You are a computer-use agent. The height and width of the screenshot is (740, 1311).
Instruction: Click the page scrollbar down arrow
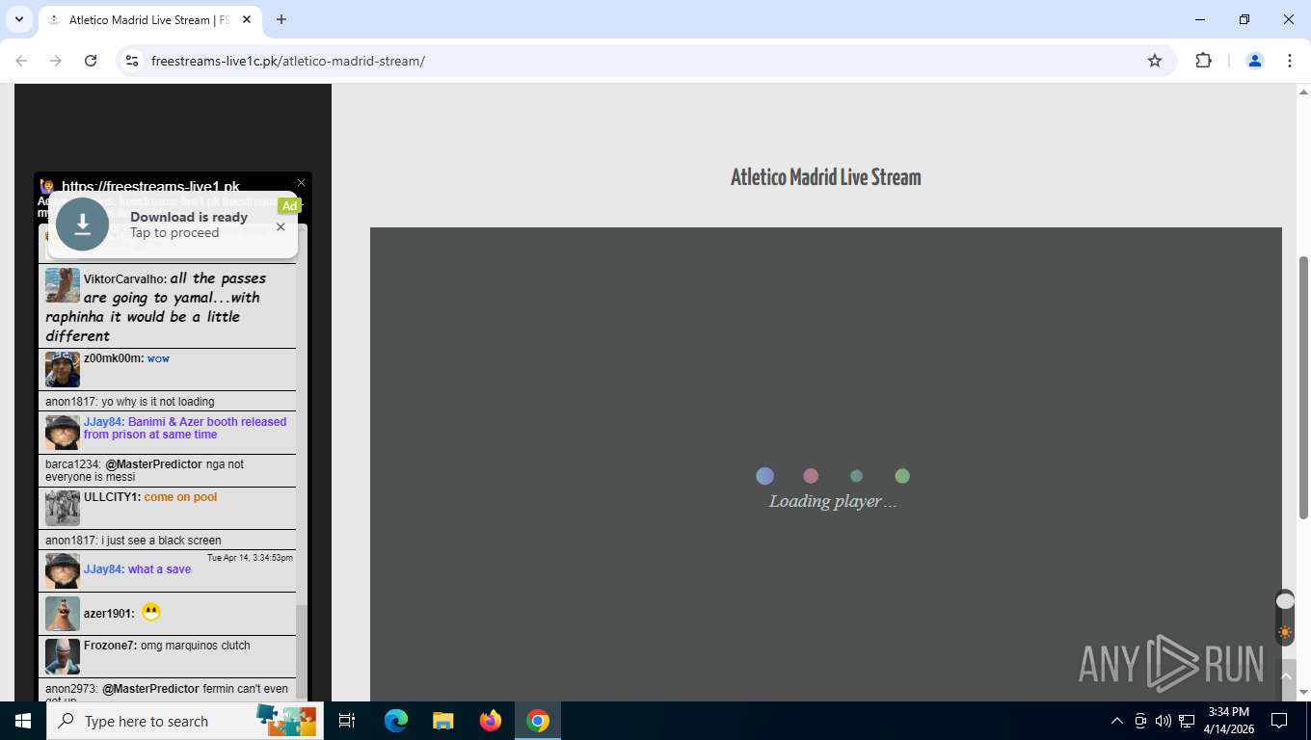(1303, 692)
